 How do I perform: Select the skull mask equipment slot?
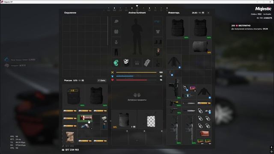pos(126,62)
